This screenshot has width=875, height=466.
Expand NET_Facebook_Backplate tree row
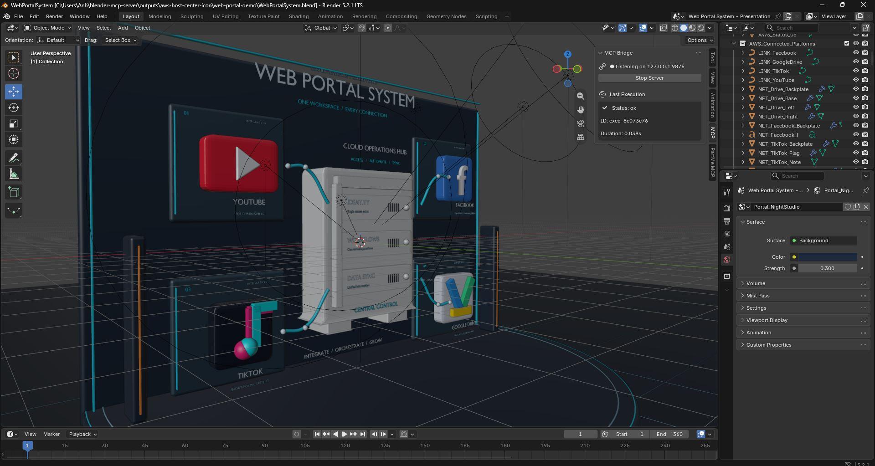[x=743, y=126]
